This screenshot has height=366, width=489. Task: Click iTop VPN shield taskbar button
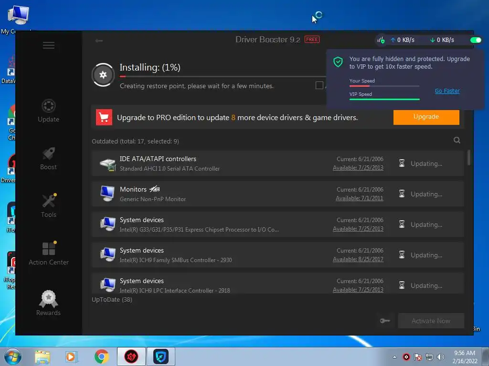pyautogui.click(x=161, y=356)
